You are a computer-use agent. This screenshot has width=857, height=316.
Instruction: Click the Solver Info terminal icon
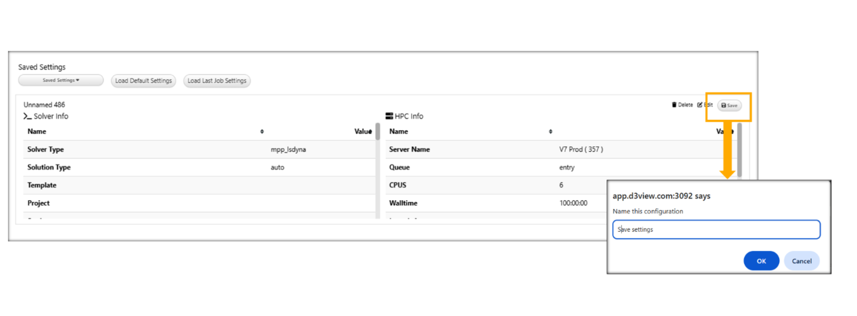27,116
